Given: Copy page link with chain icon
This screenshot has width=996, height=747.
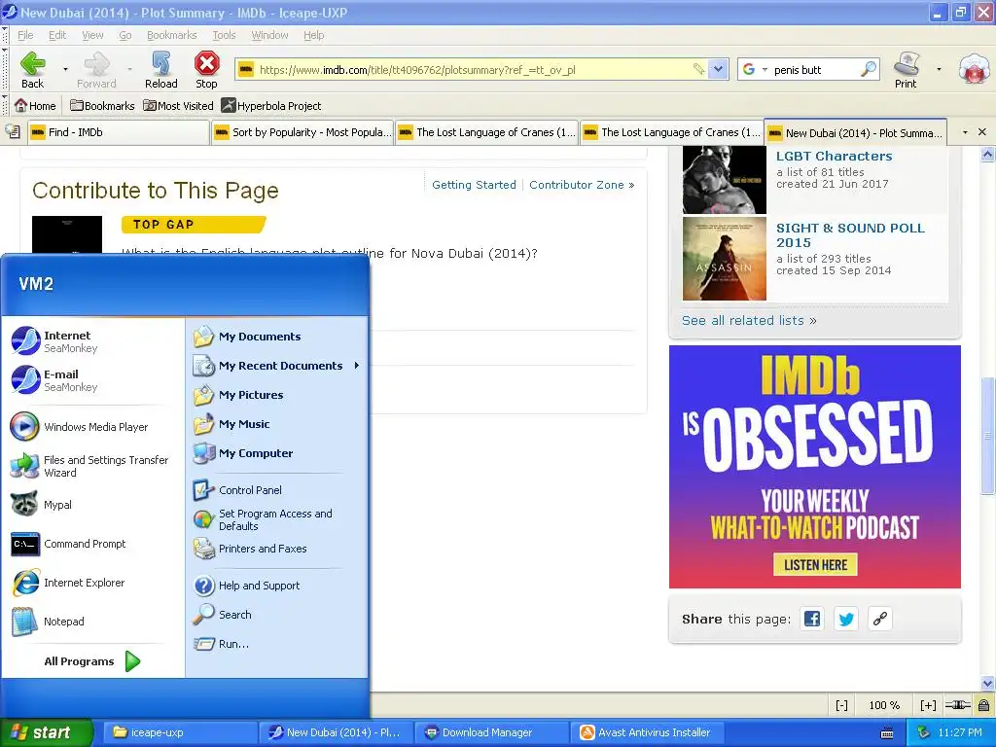Looking at the screenshot, I should click(879, 619).
